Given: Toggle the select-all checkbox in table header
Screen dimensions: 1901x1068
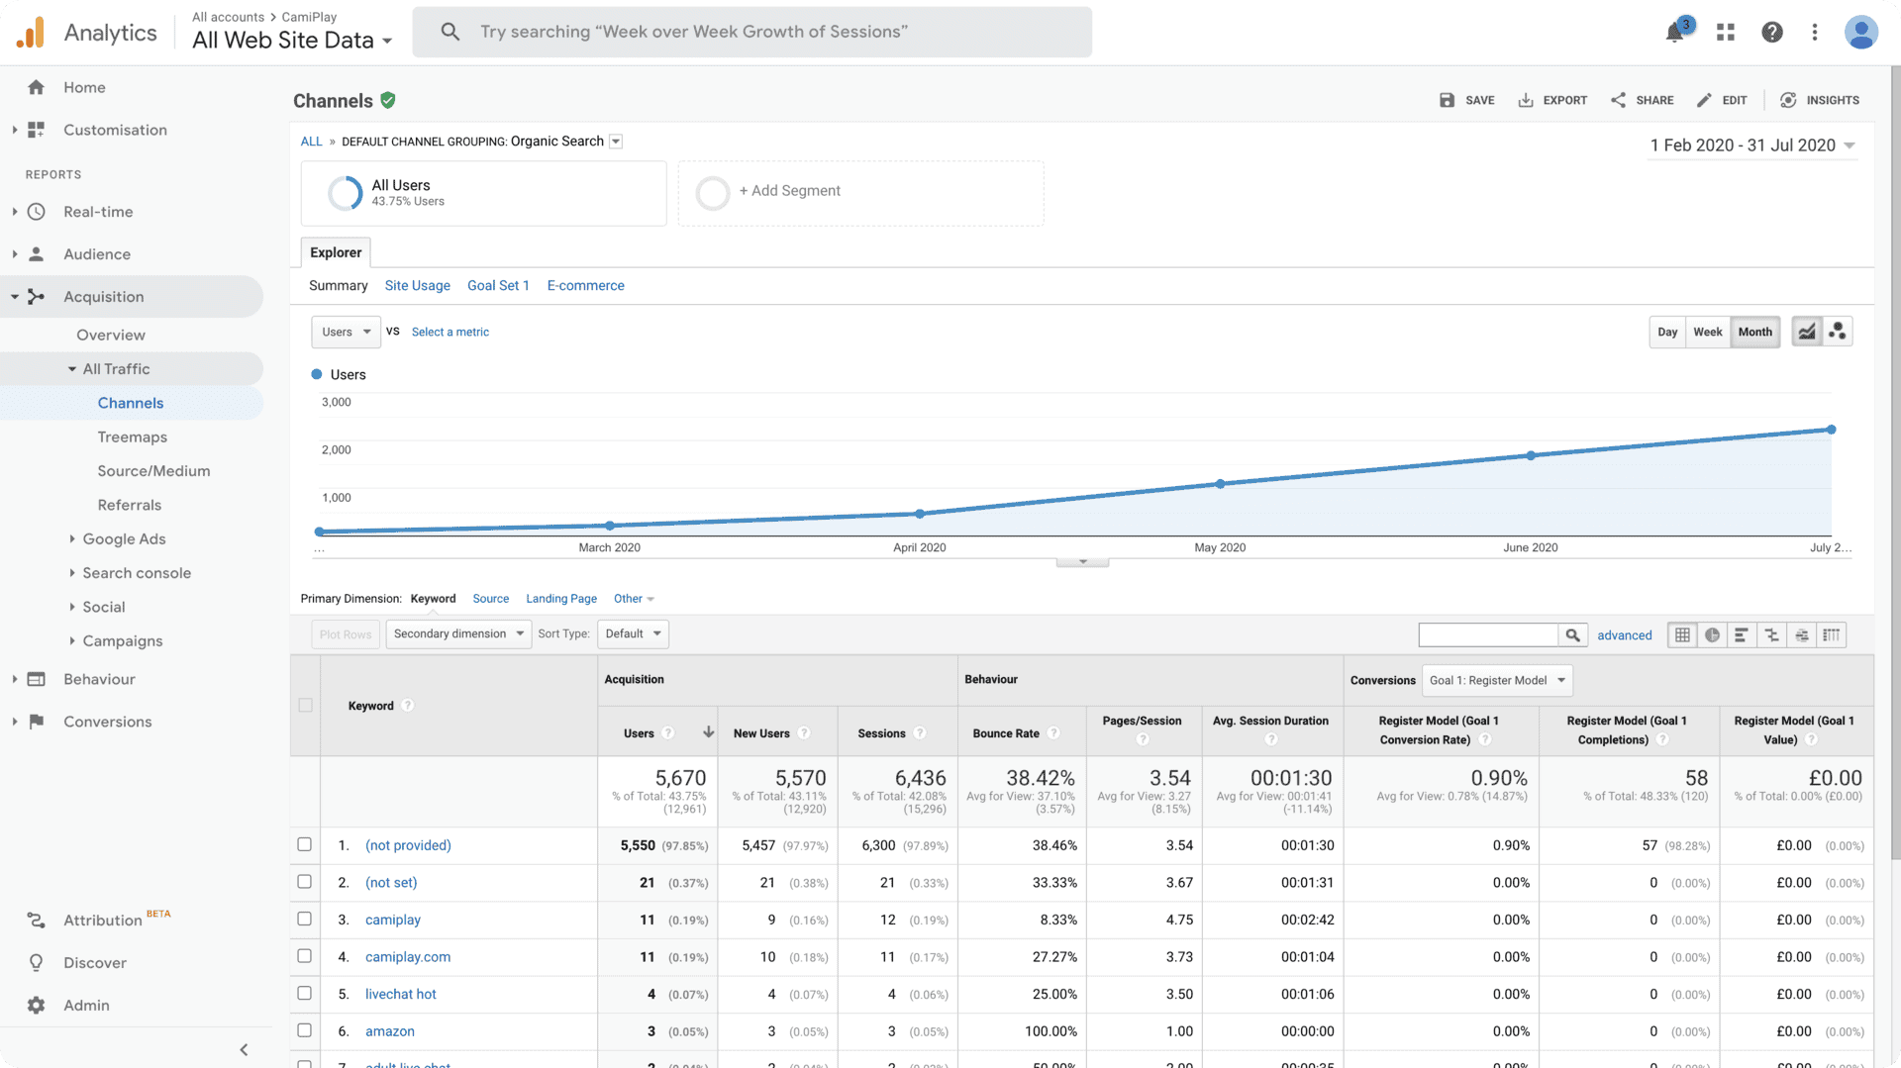Looking at the screenshot, I should pyautogui.click(x=305, y=705).
